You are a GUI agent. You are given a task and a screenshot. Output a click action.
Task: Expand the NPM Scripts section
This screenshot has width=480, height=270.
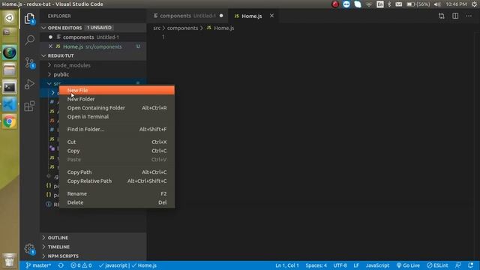pos(93,256)
